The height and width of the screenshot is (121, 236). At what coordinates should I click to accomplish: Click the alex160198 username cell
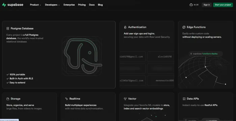pyautogui.click(x=161, y=56)
